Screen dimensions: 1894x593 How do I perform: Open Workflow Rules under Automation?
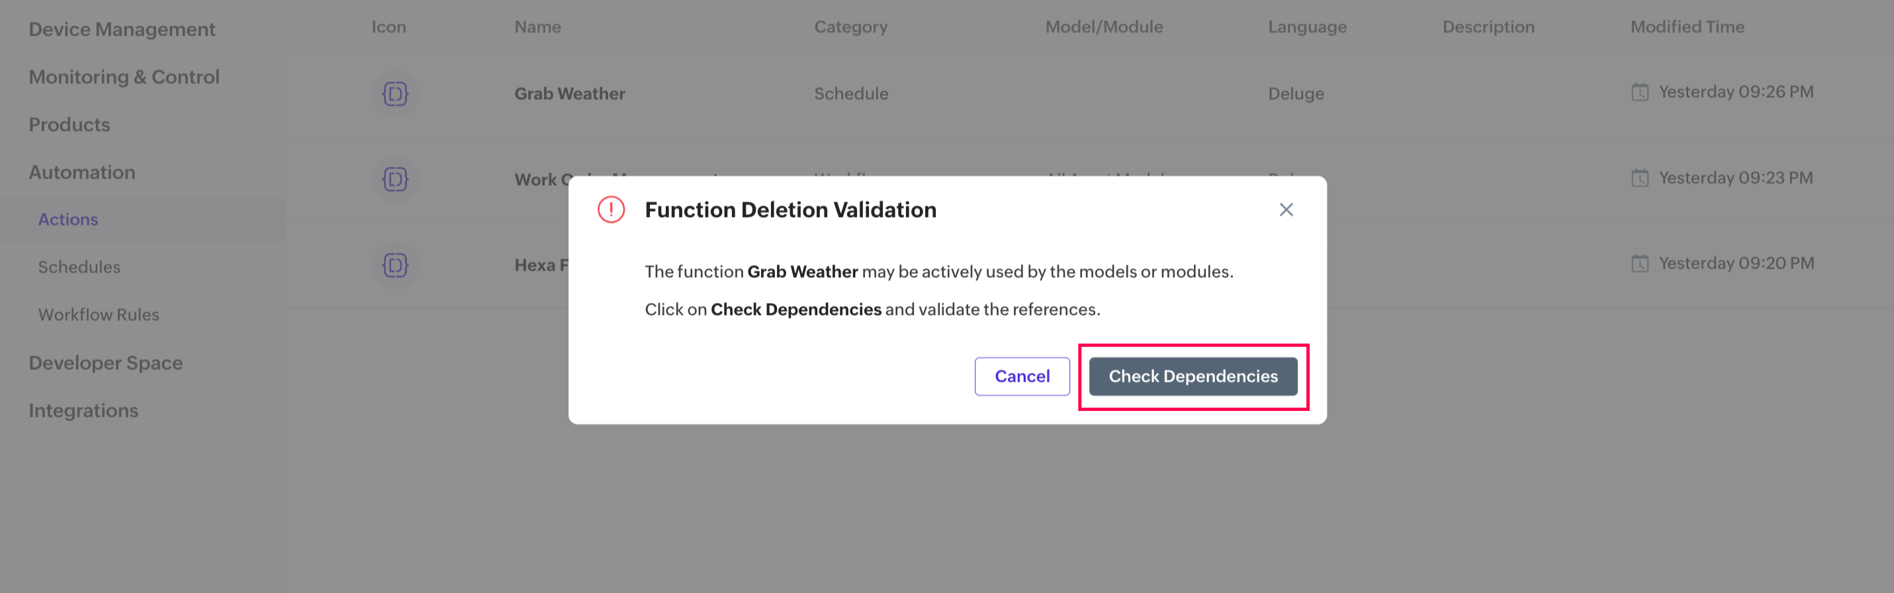click(x=99, y=315)
